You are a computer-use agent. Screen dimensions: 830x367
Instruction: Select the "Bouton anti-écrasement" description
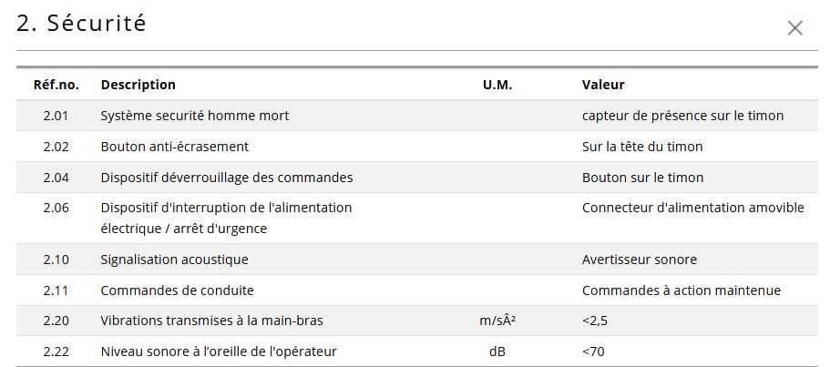coord(175,147)
